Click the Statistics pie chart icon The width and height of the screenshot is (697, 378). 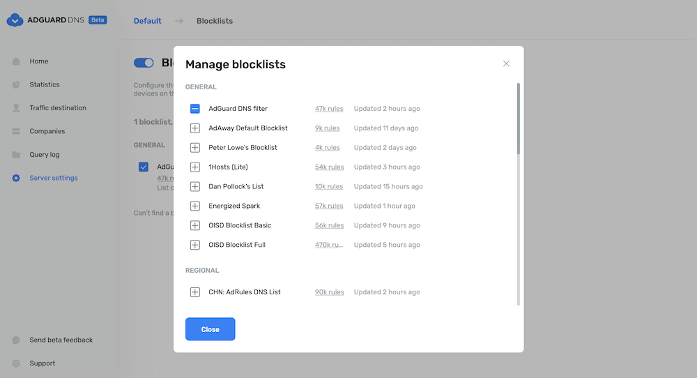pos(16,84)
